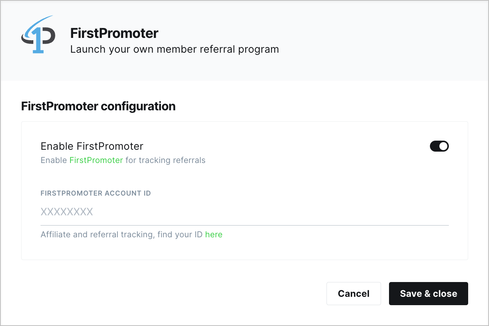Click the underline of the Account ID field

244,225
